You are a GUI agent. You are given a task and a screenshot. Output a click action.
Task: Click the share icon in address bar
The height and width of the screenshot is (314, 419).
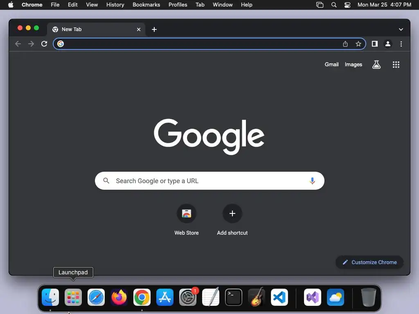(345, 44)
